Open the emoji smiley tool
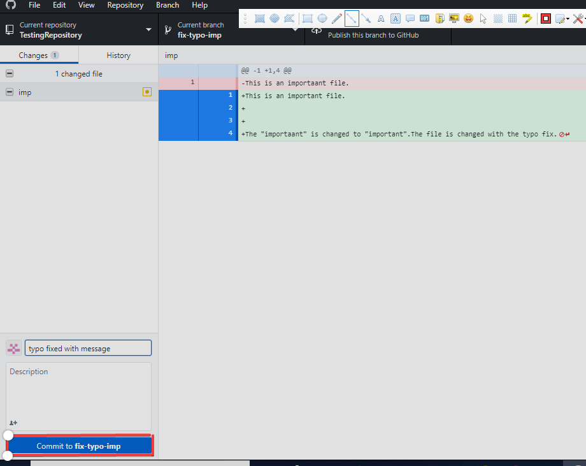The image size is (586, 466). (468, 18)
